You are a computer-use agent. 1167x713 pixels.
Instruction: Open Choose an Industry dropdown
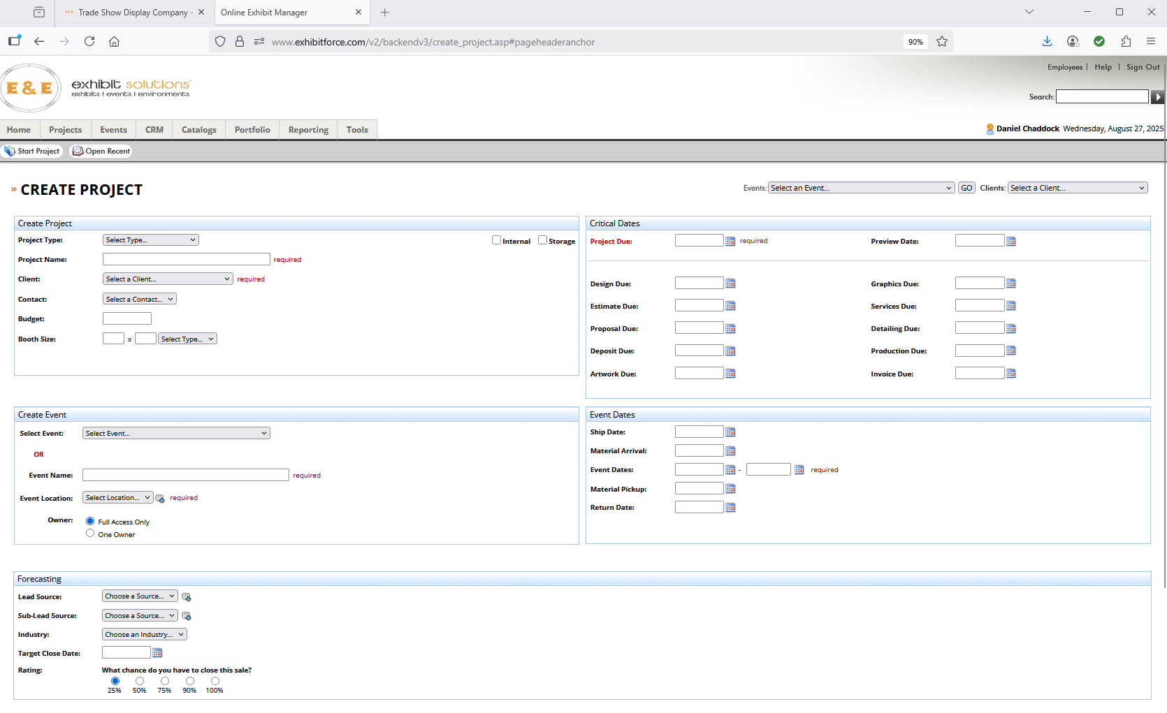tap(145, 634)
